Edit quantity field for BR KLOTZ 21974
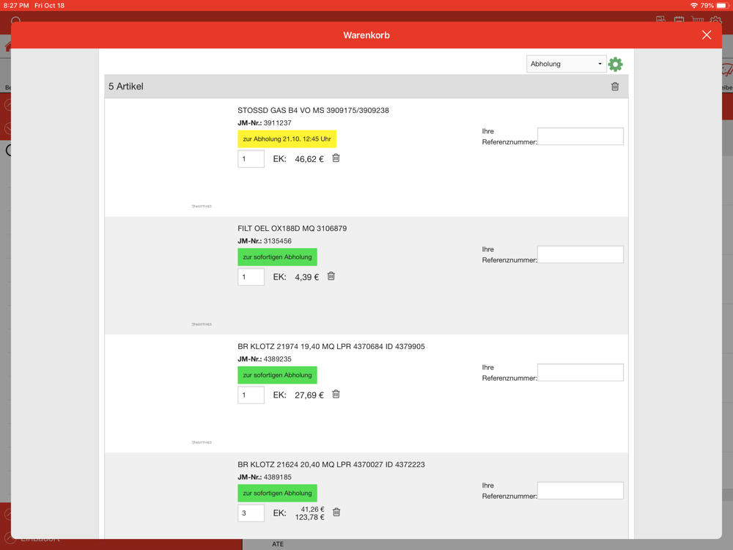This screenshot has width=733, height=550. [x=251, y=395]
